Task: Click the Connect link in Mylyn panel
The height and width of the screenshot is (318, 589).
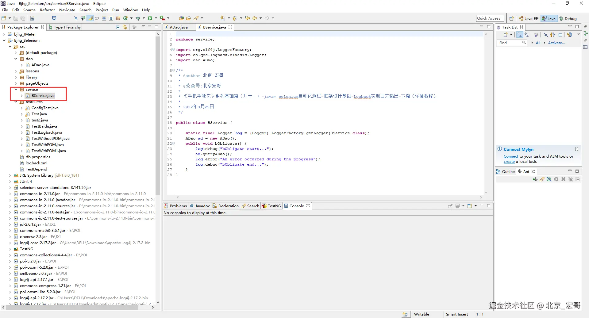Action: pos(510,156)
